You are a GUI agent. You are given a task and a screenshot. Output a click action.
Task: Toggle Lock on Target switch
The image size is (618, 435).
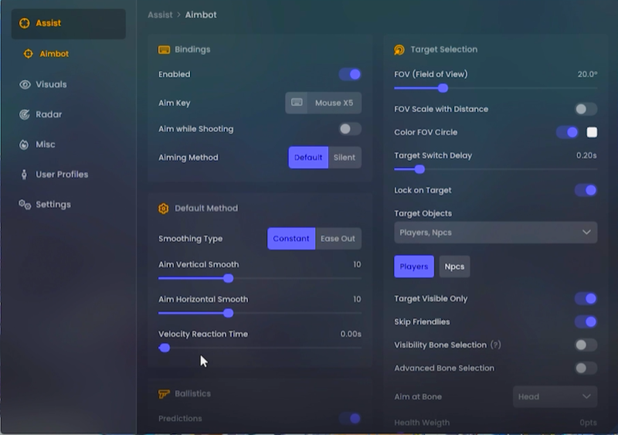586,190
